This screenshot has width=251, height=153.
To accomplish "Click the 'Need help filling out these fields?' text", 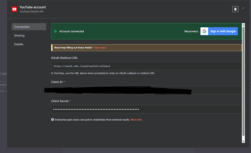I will pyautogui.click(x=73, y=48).
